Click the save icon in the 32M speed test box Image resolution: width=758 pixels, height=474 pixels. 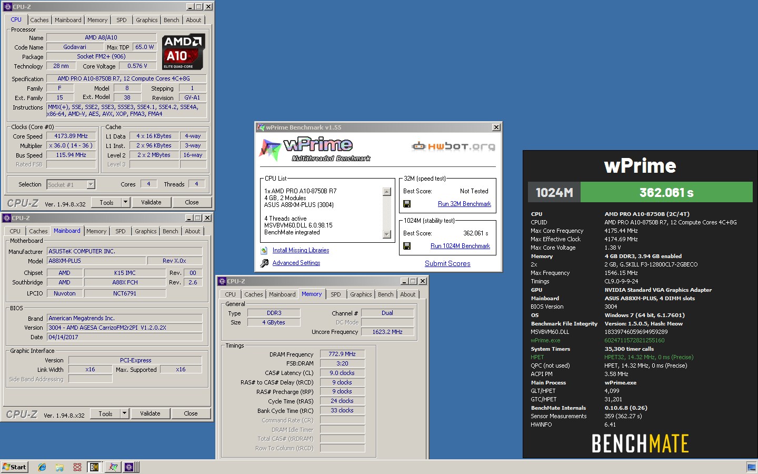(x=407, y=204)
